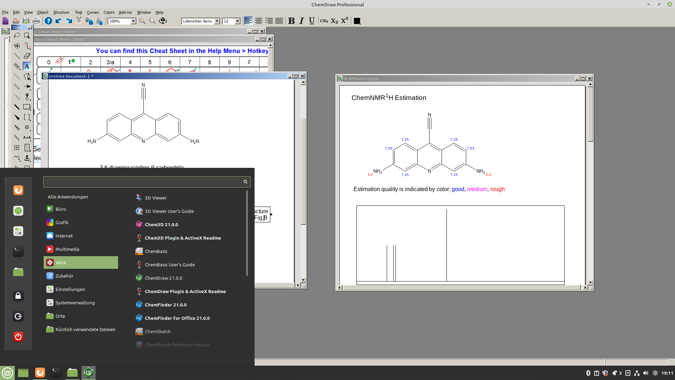Click the lock screen icon in start menu
The height and width of the screenshot is (380, 675).
(18, 296)
